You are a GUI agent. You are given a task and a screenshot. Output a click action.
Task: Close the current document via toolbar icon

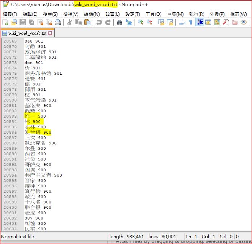coord(40,22)
